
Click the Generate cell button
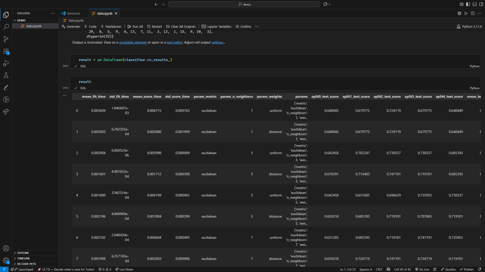[71, 27]
